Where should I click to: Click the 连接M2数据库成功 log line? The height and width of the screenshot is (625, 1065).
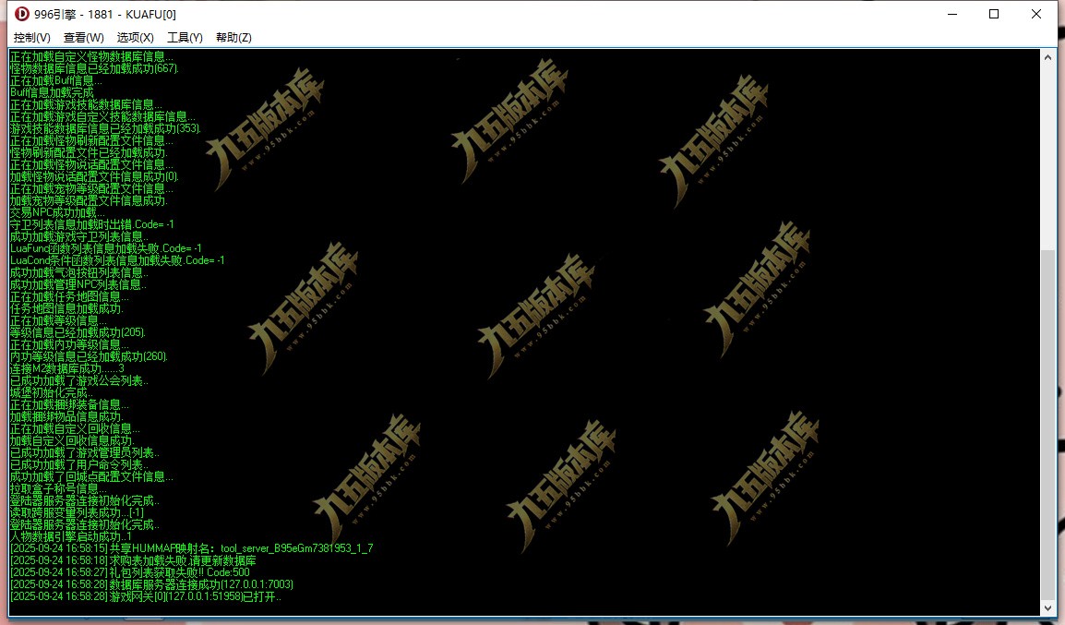point(66,368)
